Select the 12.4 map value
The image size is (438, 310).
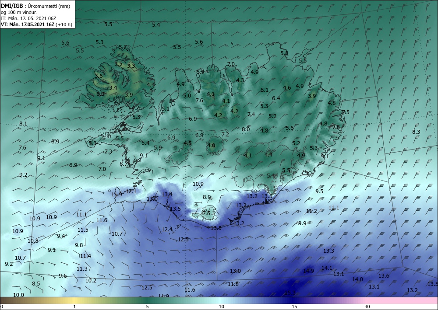click(x=167, y=229)
